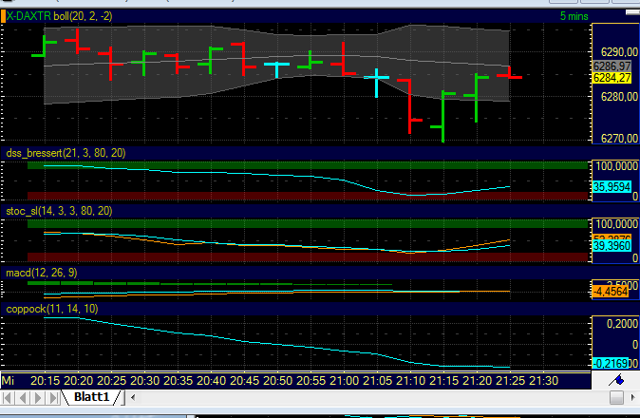Viewport: 640px width, 418px height.
Task: Click the horizontal scrollbar thumb
Action: tap(616, 397)
